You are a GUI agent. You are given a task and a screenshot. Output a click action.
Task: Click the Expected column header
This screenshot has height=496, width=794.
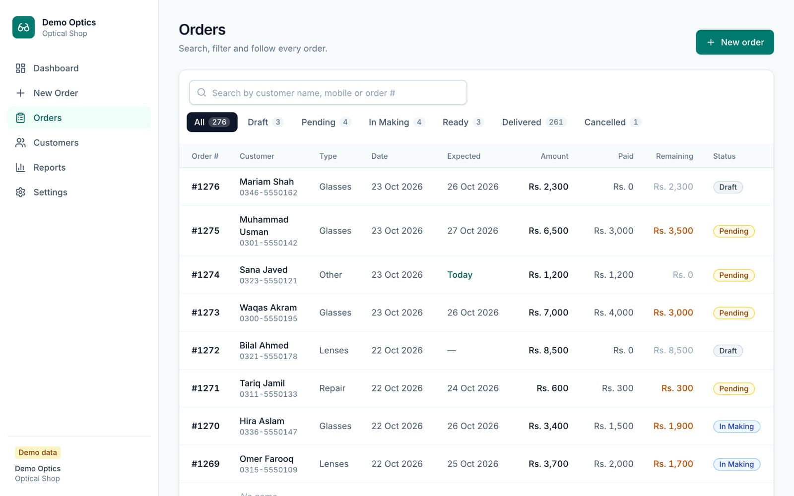(x=463, y=156)
